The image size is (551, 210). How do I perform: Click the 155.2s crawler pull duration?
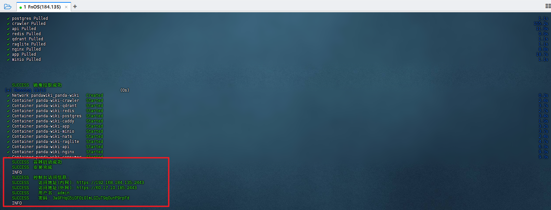[541, 24]
